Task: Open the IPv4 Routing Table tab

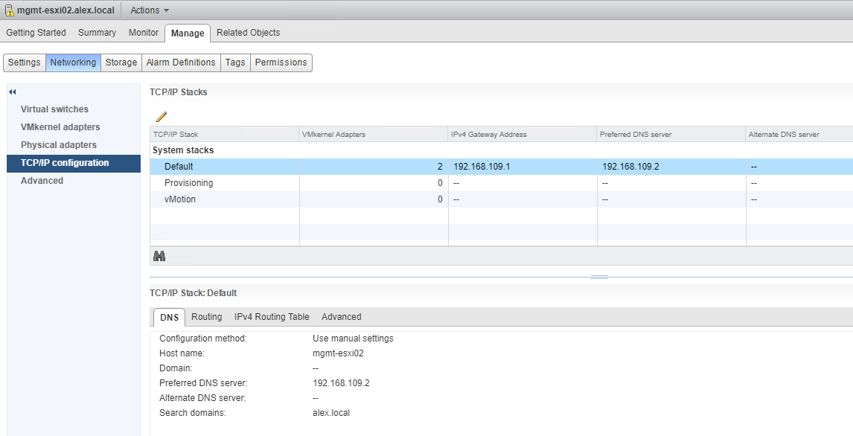Action: click(x=272, y=317)
